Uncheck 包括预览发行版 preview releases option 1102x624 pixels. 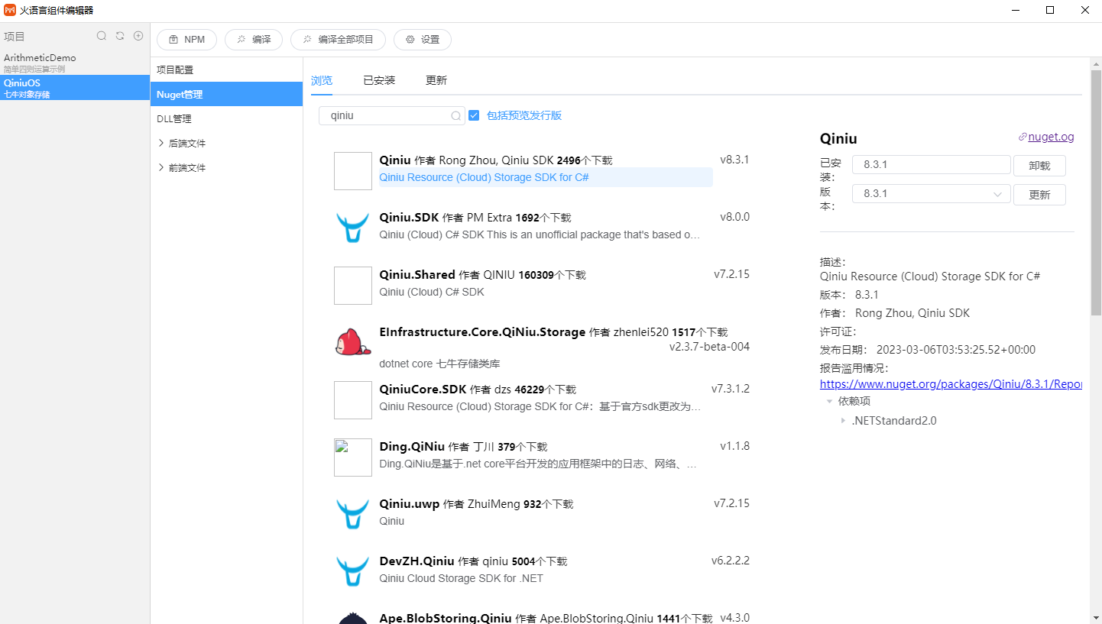click(475, 115)
